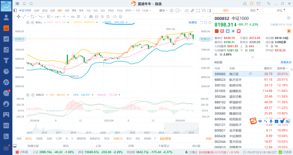This screenshot has width=293, height=155.
Task: Click the chart screenshot camera icon
Action: 186,11
